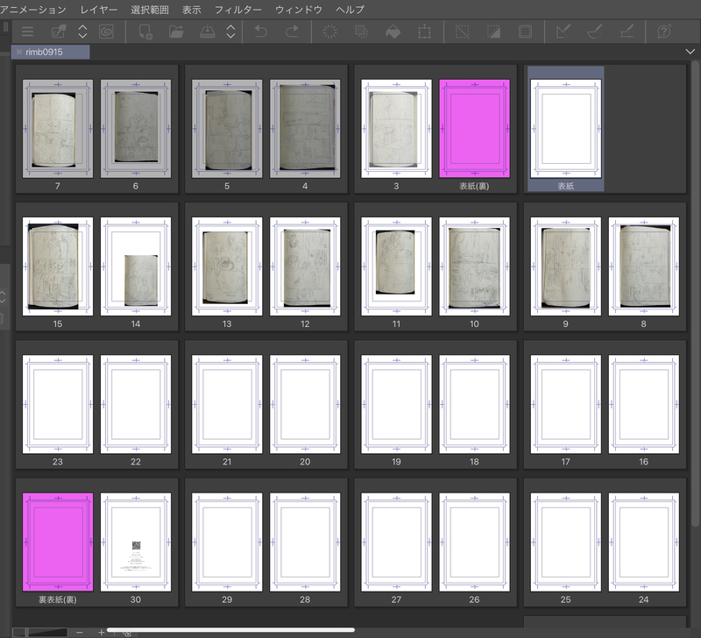
Task: Expand the stepper arrows beside Quick Share
Action: [82, 32]
